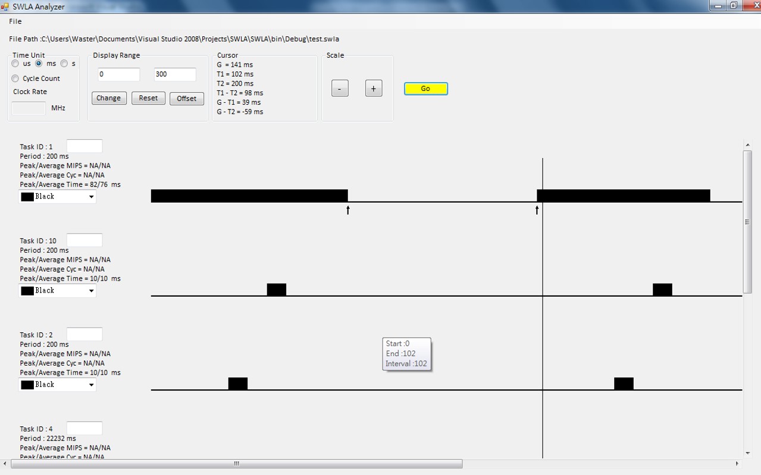Click the first arrow marker under Task 1
This screenshot has width=761, height=475.
pos(348,210)
